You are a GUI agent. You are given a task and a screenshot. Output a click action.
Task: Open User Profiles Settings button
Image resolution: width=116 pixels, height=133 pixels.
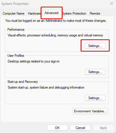95,72
